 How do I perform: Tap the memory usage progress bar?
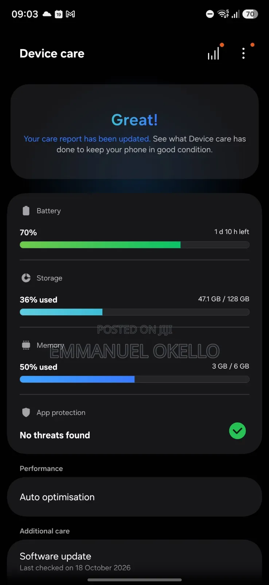134,379
